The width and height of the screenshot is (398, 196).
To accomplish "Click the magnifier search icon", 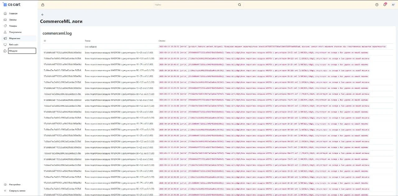I will (239, 5).
